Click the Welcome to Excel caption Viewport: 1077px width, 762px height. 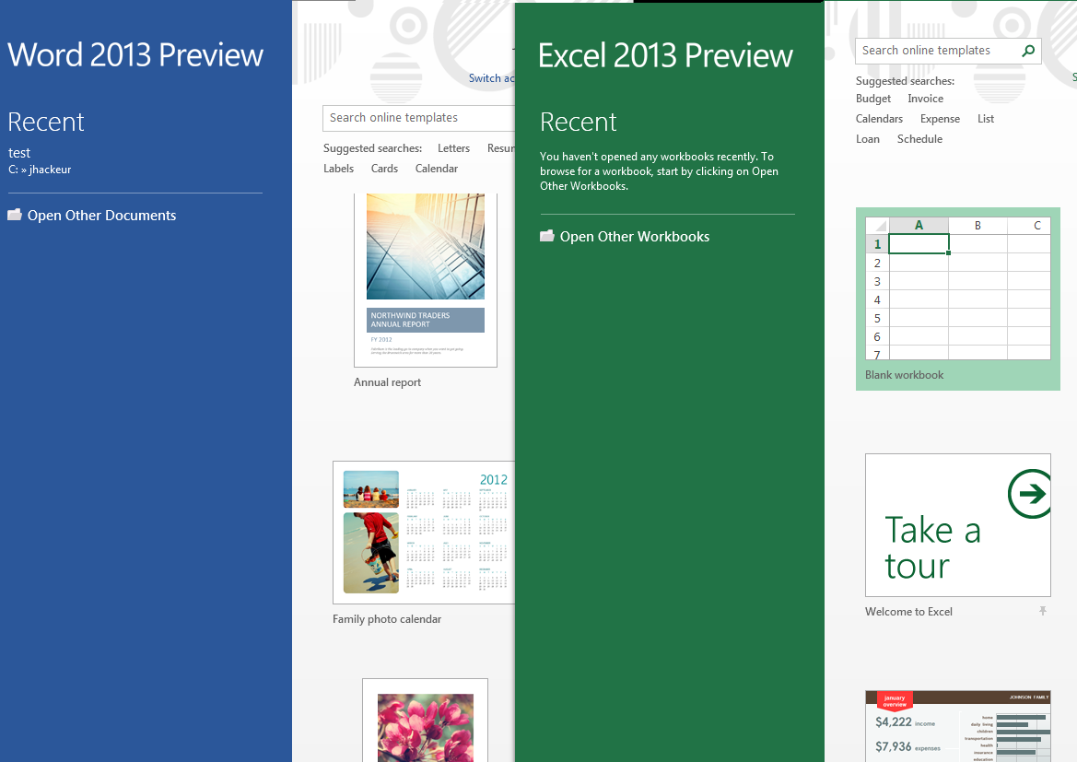[908, 612]
